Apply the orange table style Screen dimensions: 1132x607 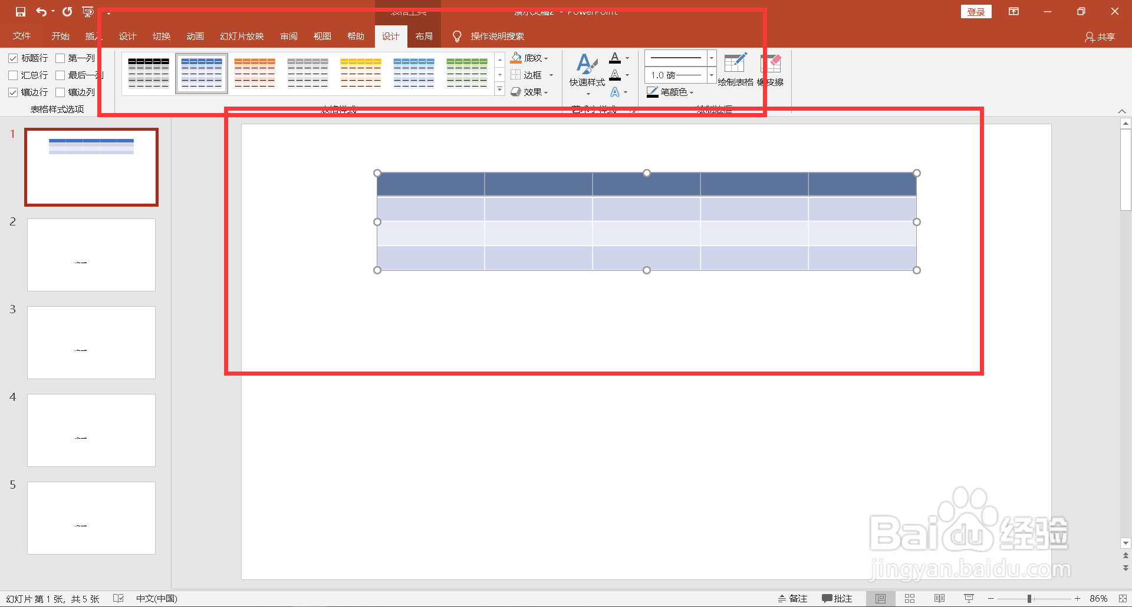tap(255, 73)
